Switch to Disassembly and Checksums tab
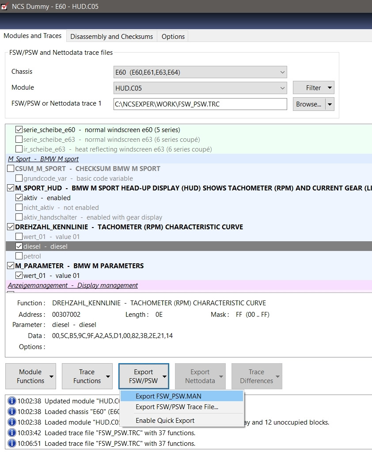The height and width of the screenshot is (452, 372). click(x=112, y=37)
